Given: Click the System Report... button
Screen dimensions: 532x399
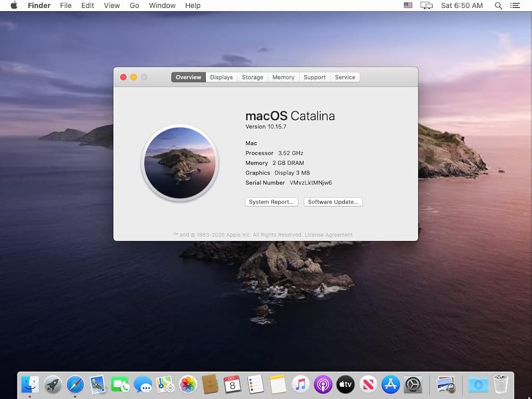Looking at the screenshot, I should (271, 202).
